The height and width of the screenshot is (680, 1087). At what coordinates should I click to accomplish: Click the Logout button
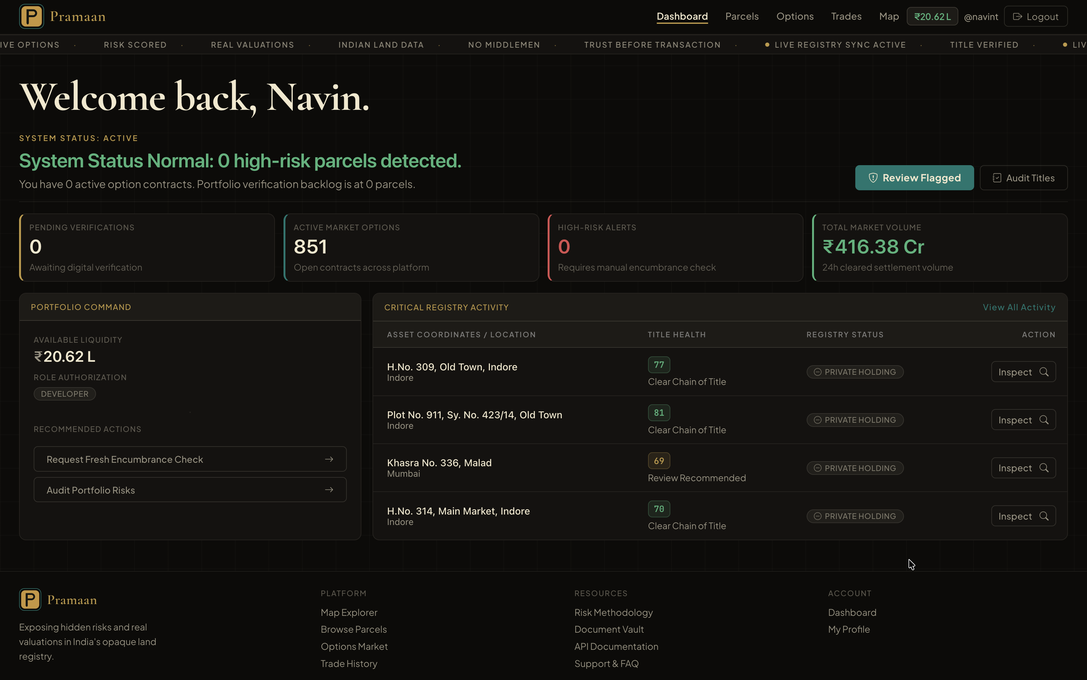pos(1036,17)
